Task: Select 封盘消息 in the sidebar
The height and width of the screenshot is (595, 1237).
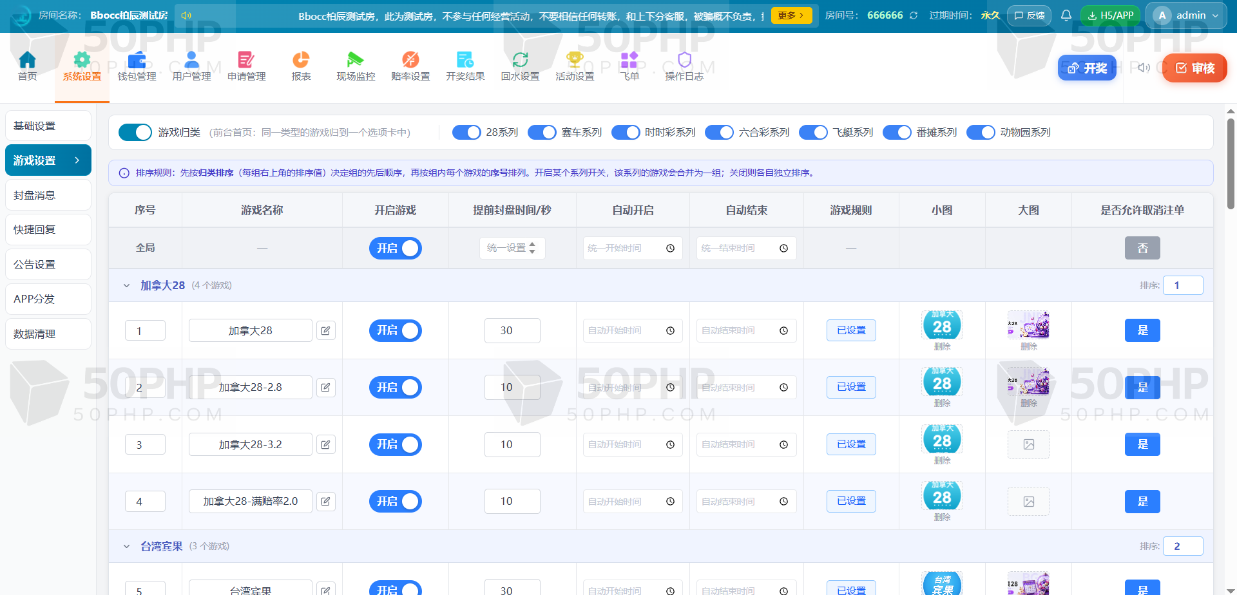Action: (48, 195)
